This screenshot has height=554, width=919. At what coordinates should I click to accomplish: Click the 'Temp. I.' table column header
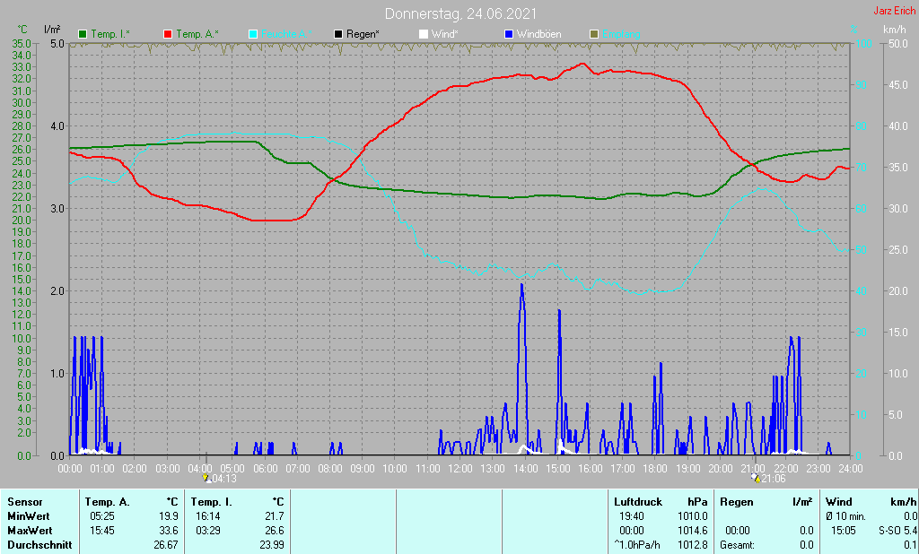[212, 502]
